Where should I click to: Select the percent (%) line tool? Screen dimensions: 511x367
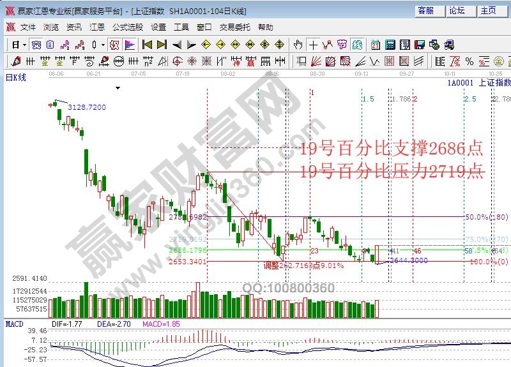click(x=469, y=61)
